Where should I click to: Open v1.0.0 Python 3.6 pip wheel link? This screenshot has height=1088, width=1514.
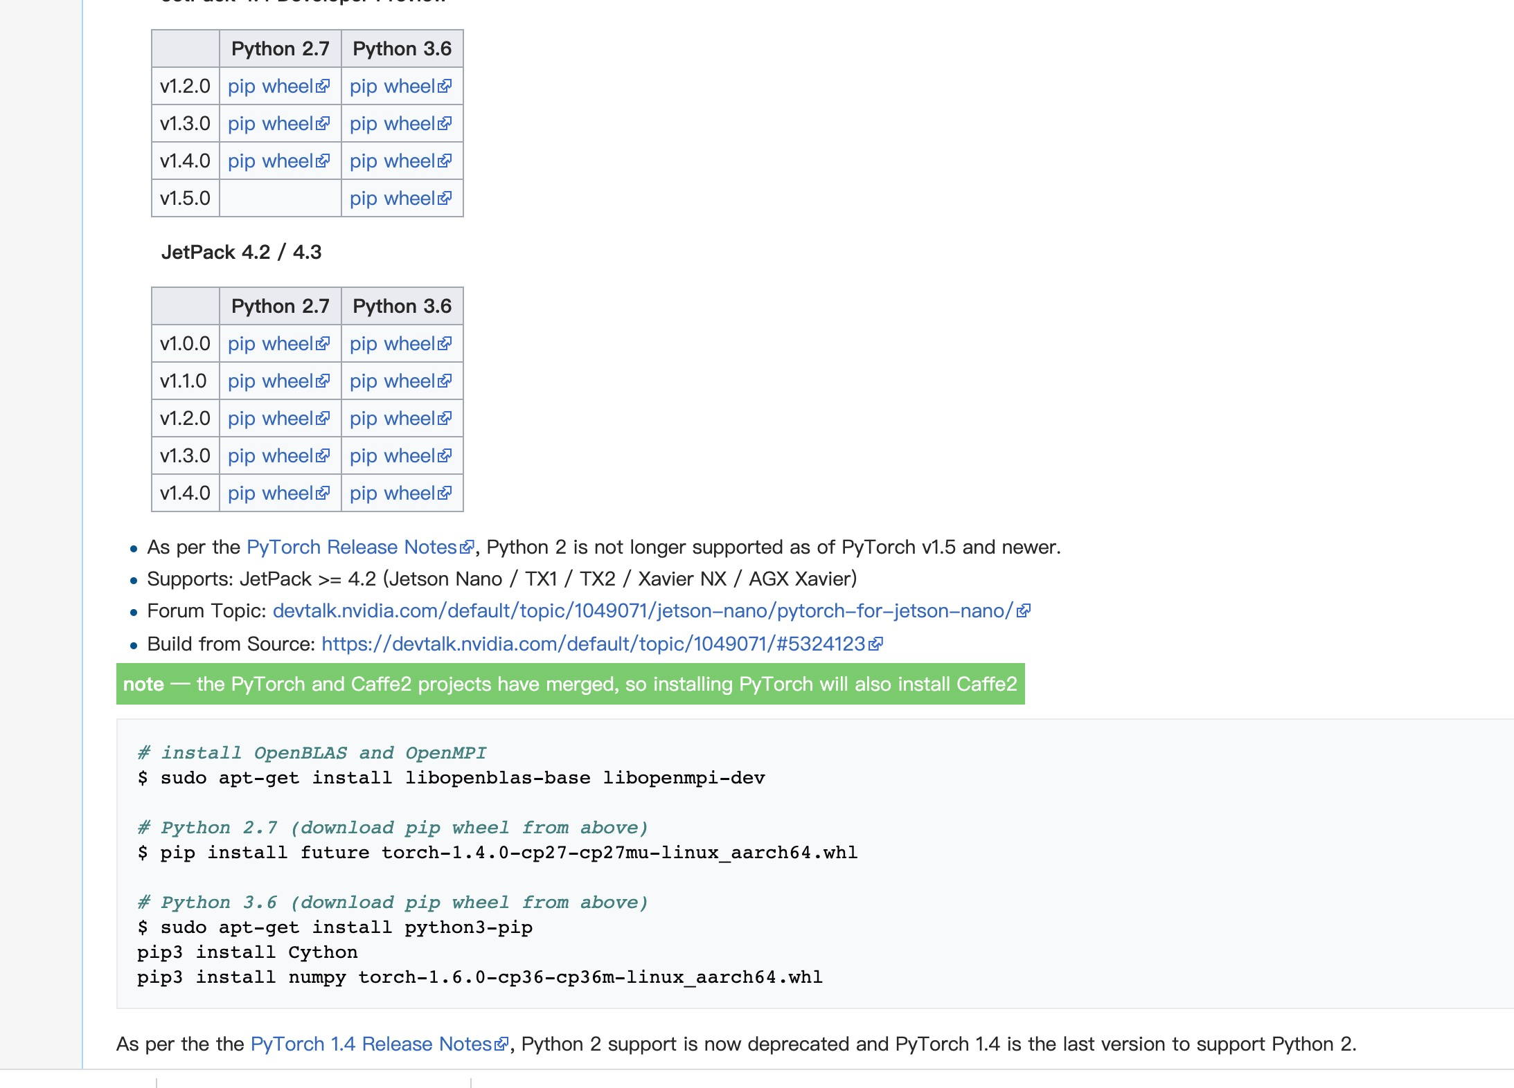point(392,344)
